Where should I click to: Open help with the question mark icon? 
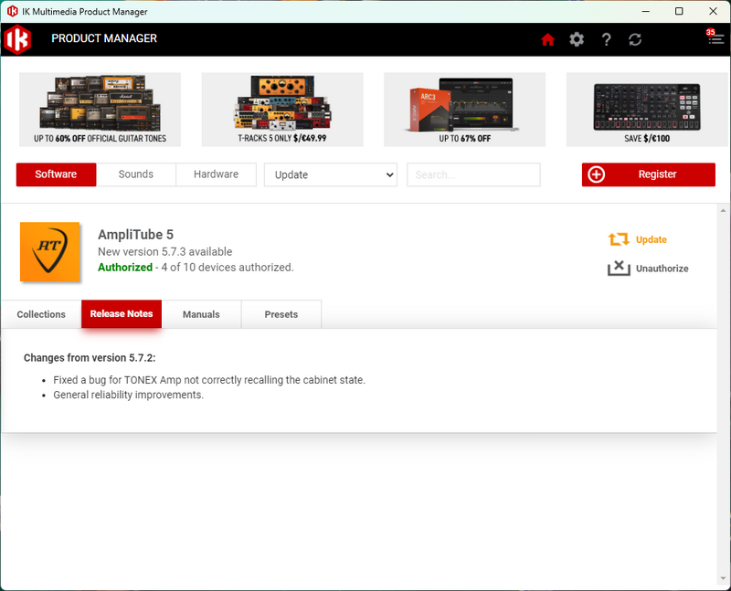(606, 39)
